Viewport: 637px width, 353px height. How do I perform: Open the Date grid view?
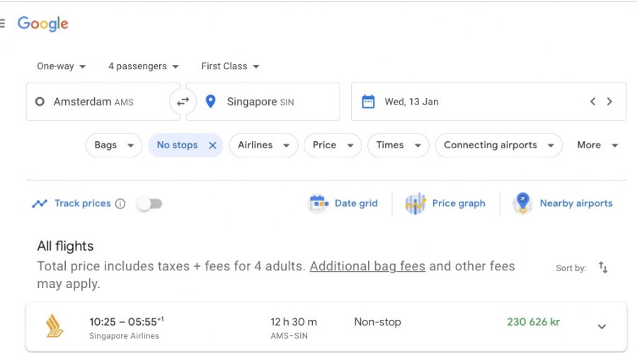(344, 203)
